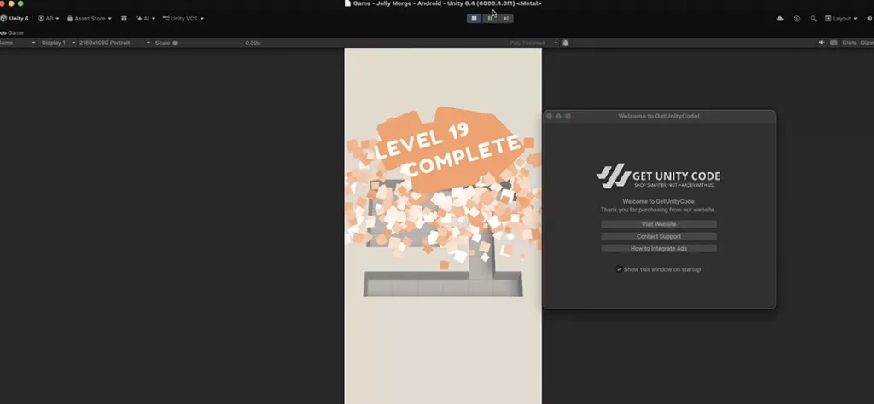Screen dimensions: 874x404
Task: Open the Asset Store dropdown
Action: click(x=89, y=19)
